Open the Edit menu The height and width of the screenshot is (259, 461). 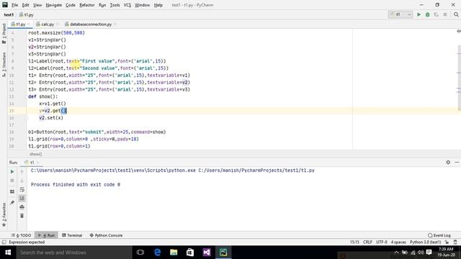click(x=26, y=5)
